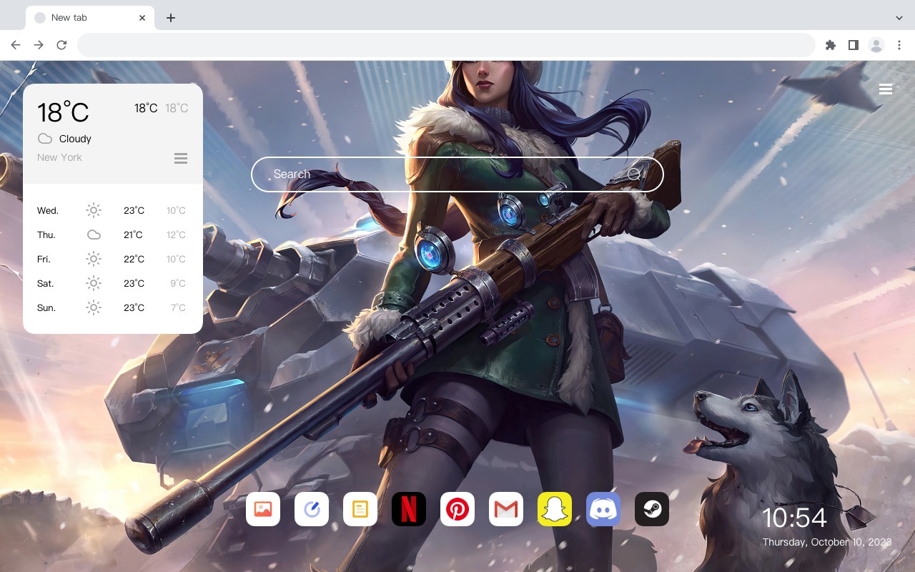
Task: Open the page hamburger menu at top right
Action: [x=886, y=89]
